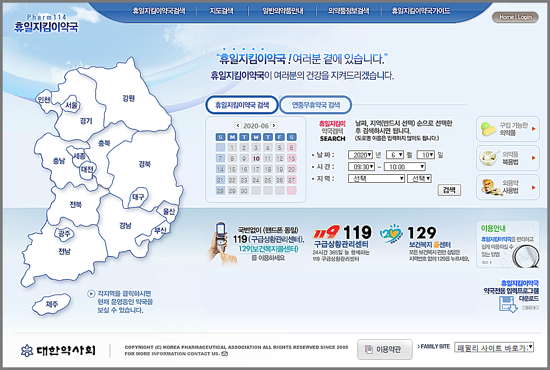Click the 약국전용 입력프로그램 download icon
This screenshot has width=550, height=370.
coord(508,304)
